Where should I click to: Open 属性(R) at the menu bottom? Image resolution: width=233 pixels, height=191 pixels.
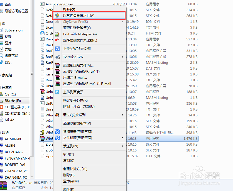click(69, 189)
